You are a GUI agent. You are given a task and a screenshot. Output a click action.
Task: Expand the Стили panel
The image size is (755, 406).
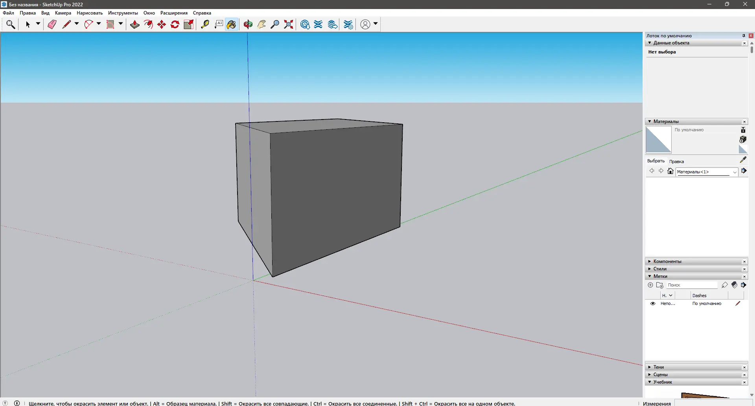tap(650, 269)
